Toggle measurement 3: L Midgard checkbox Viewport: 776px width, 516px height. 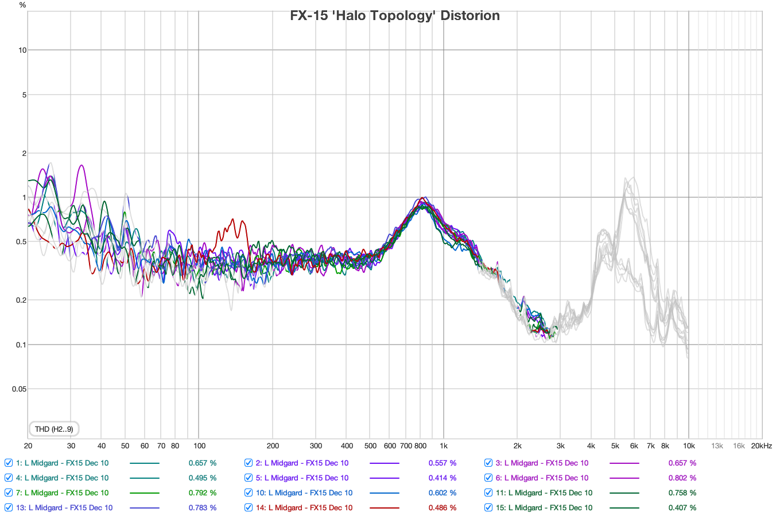pos(488,463)
